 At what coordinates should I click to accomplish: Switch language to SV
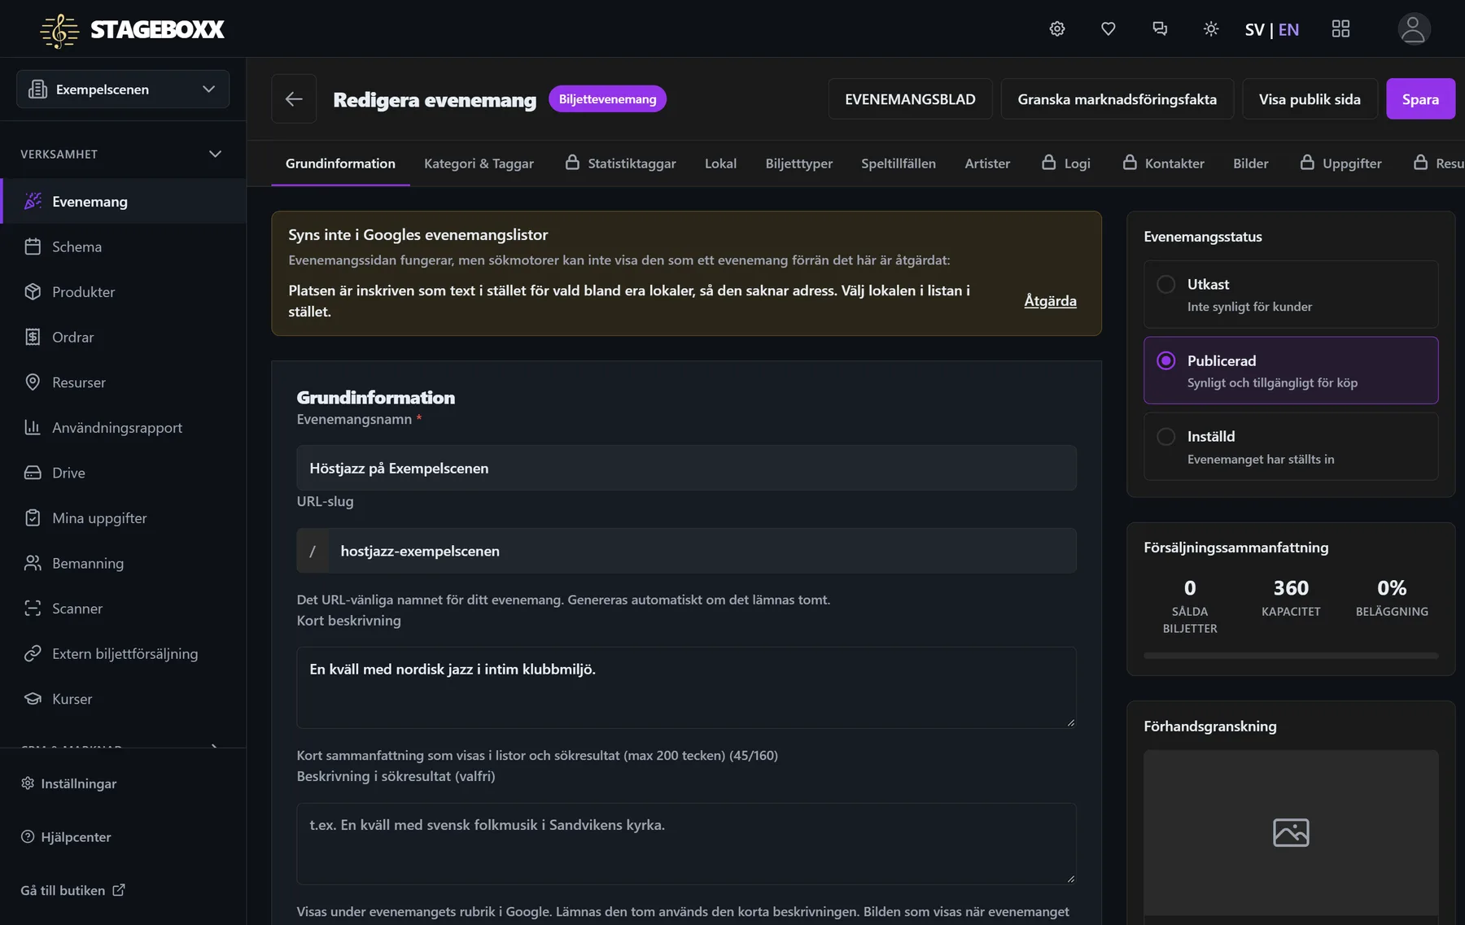(x=1254, y=30)
